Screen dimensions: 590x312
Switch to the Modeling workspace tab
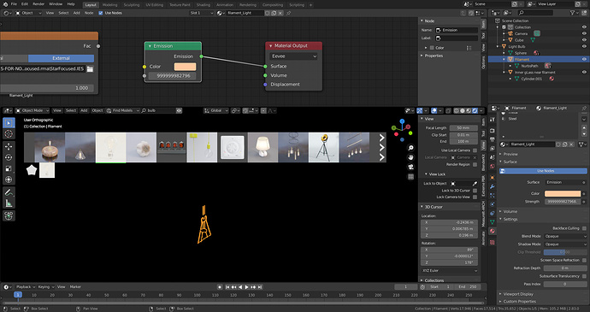[109, 5]
